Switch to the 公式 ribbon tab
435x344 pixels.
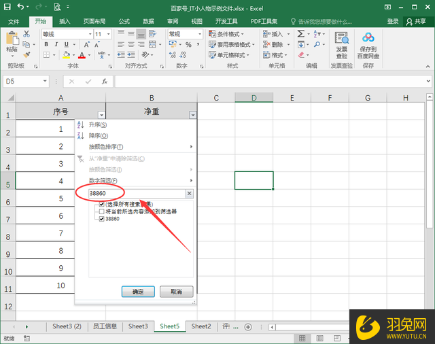click(124, 21)
